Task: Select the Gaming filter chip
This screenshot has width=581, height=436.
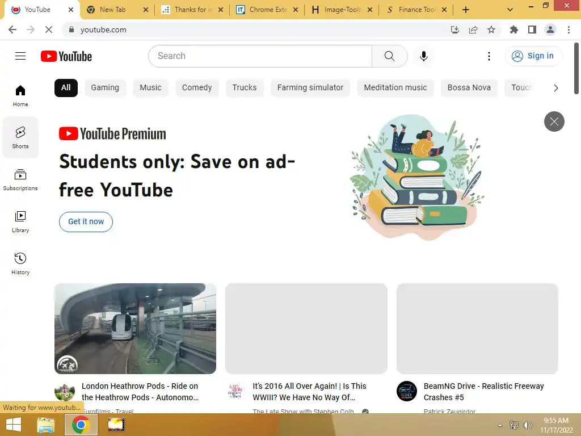Action: tap(105, 88)
